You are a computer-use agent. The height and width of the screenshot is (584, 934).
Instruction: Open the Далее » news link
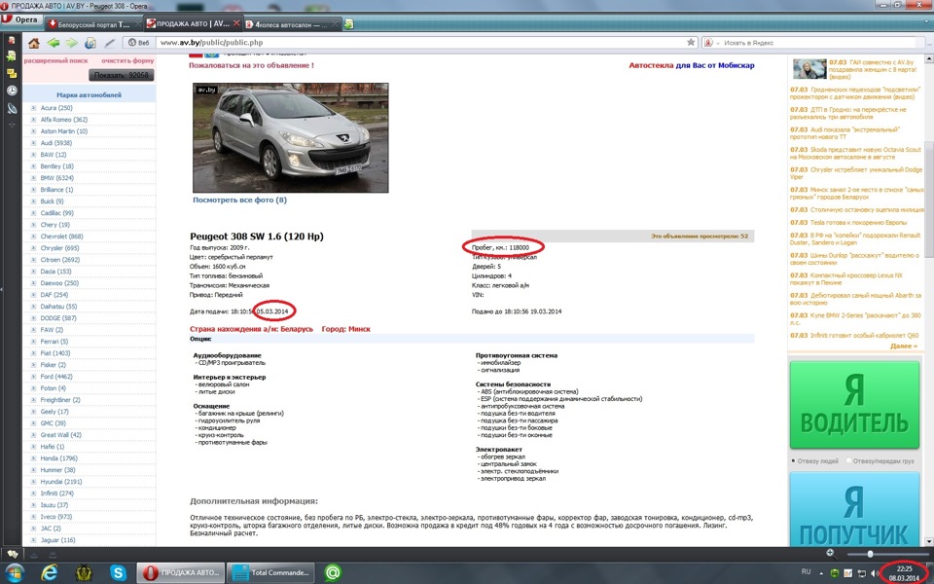(x=903, y=347)
